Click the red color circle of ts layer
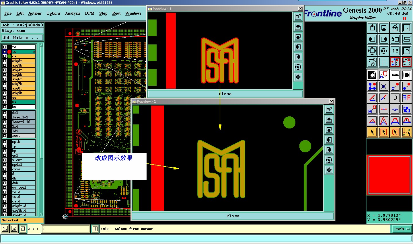This screenshot has width=413, height=244. click(x=9, y=52)
